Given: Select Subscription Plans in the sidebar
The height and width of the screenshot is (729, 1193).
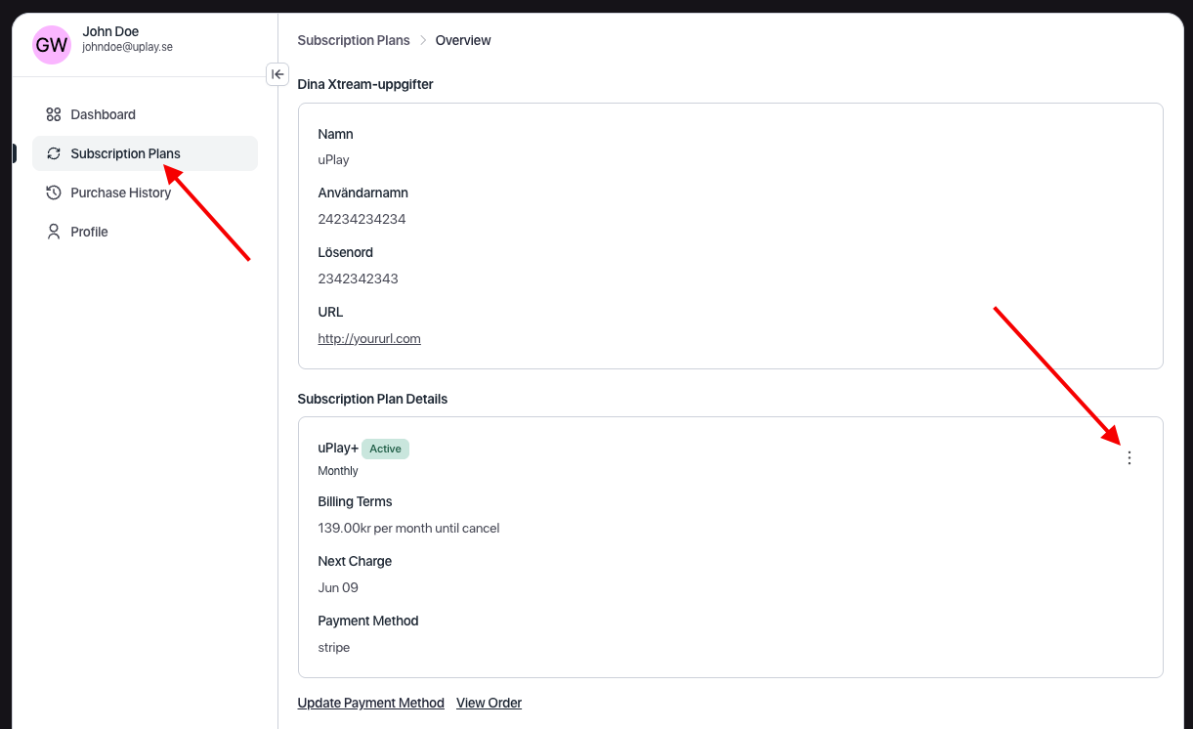Looking at the screenshot, I should [x=145, y=153].
